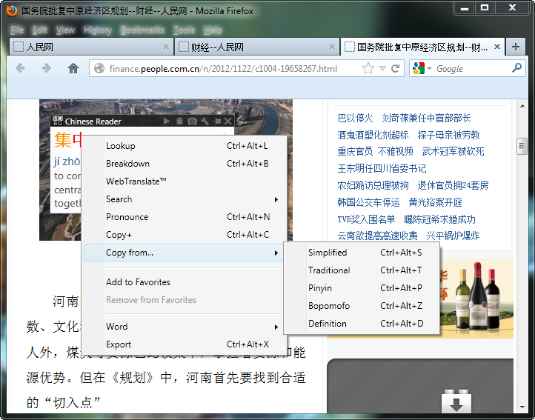Screen dimensions: 535x420
Task: Open the Edit menu
Action: (40, 30)
